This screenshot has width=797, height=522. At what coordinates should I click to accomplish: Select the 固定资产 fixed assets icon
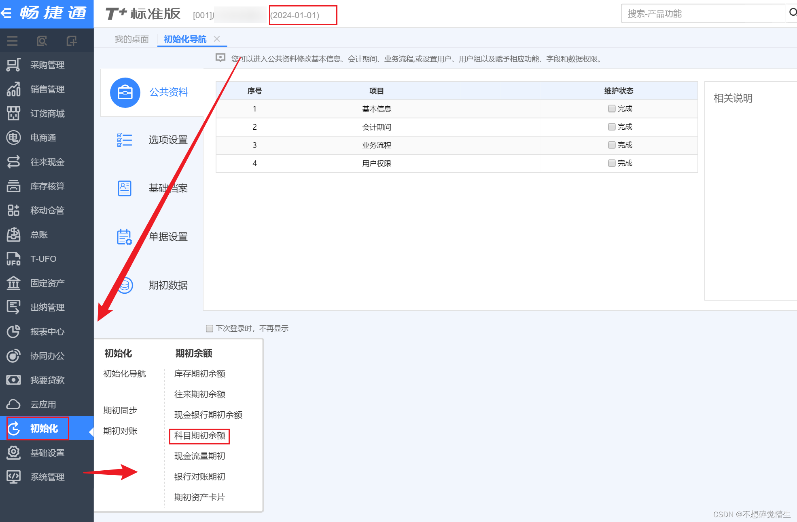tap(13, 283)
